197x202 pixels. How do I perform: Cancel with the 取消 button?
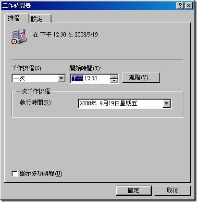click(172, 190)
